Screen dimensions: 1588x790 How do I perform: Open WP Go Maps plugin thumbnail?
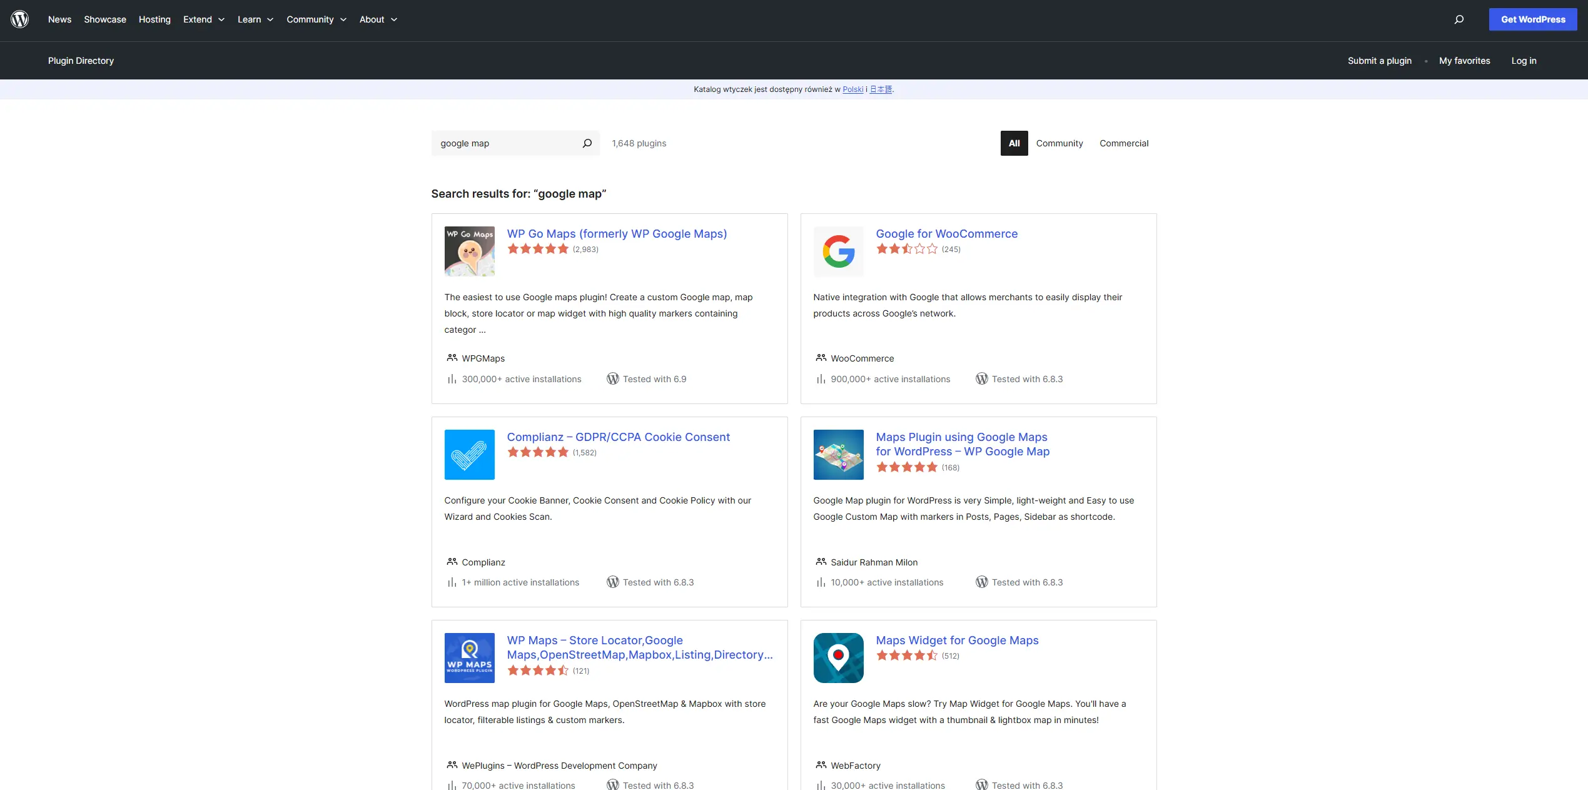(469, 251)
